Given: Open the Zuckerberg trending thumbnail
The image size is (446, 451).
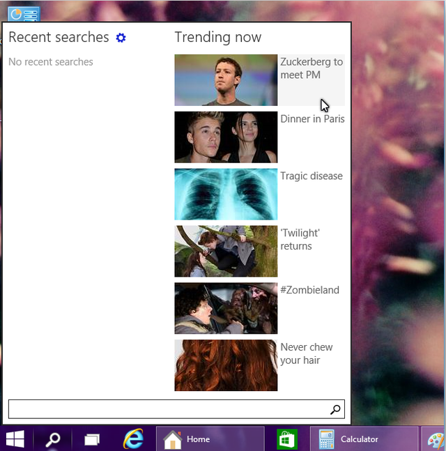Looking at the screenshot, I should (226, 80).
